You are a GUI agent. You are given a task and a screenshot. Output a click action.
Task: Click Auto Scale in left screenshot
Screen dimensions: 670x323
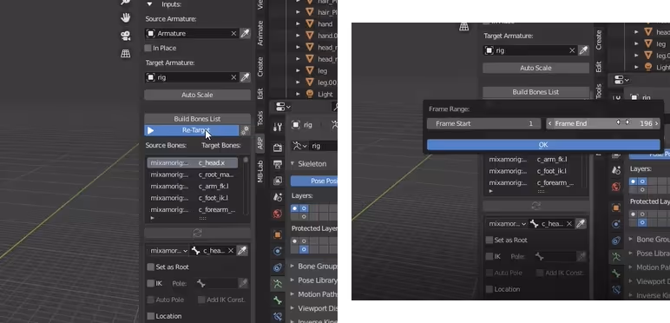[197, 95]
